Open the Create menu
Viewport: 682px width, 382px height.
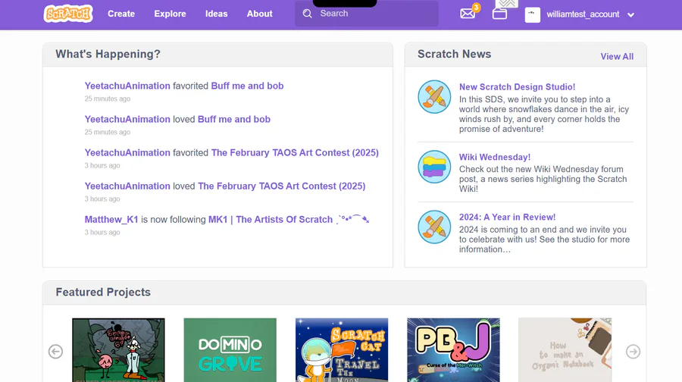click(x=121, y=14)
